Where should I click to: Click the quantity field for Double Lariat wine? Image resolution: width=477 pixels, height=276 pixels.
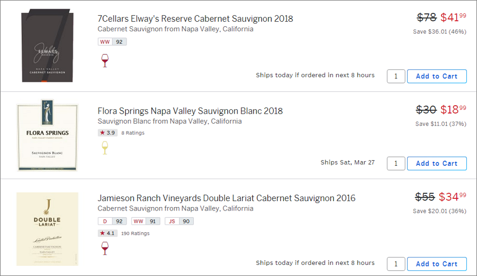click(x=396, y=264)
